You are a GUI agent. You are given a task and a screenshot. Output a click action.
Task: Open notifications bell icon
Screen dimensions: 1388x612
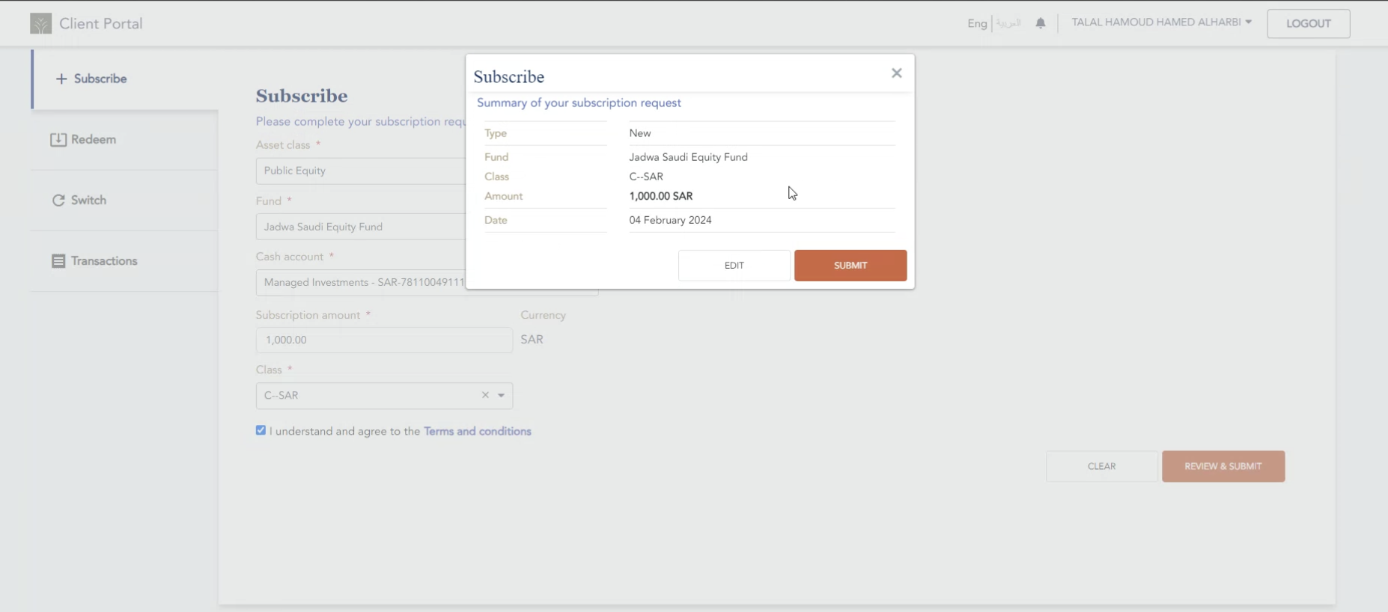pyautogui.click(x=1040, y=23)
